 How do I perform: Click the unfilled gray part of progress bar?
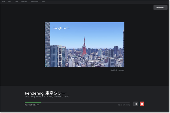[85, 102]
